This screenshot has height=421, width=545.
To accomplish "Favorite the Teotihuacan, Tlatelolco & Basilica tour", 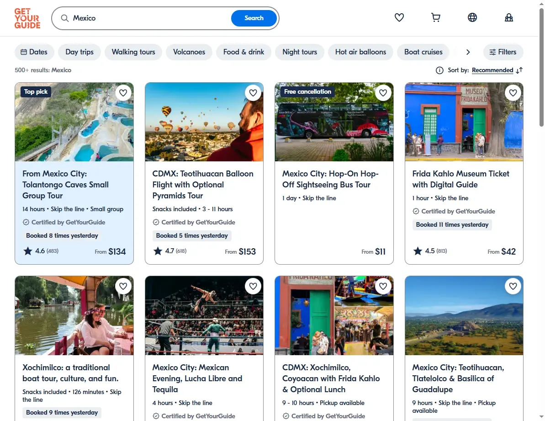I will click(x=513, y=286).
